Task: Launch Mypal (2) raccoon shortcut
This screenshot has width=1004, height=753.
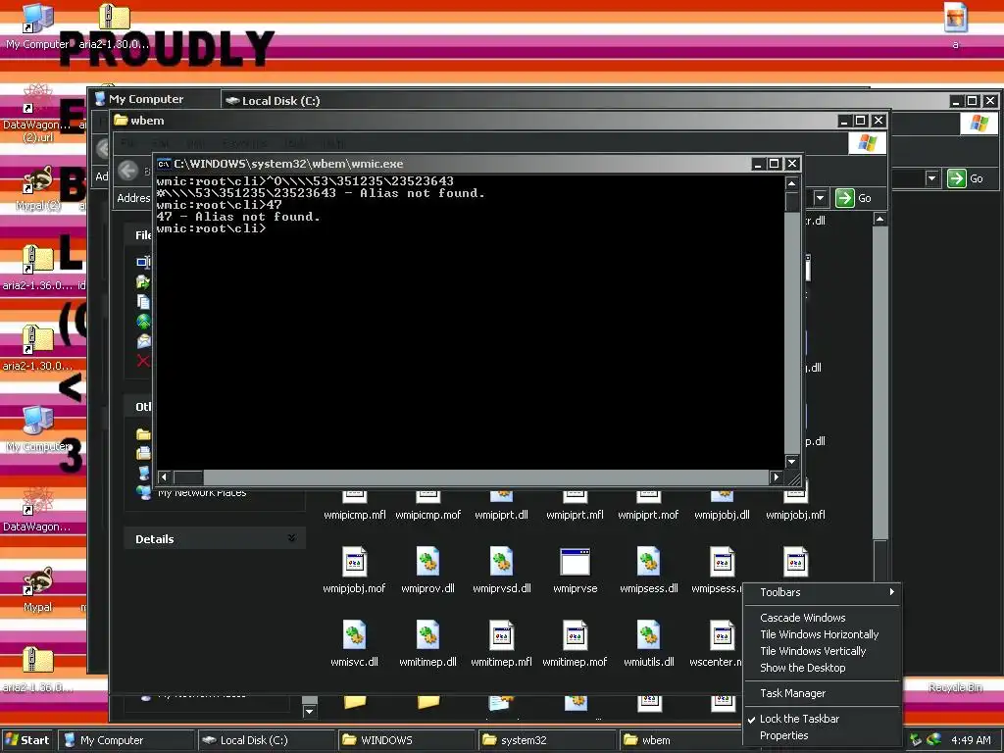Action: tap(37, 179)
